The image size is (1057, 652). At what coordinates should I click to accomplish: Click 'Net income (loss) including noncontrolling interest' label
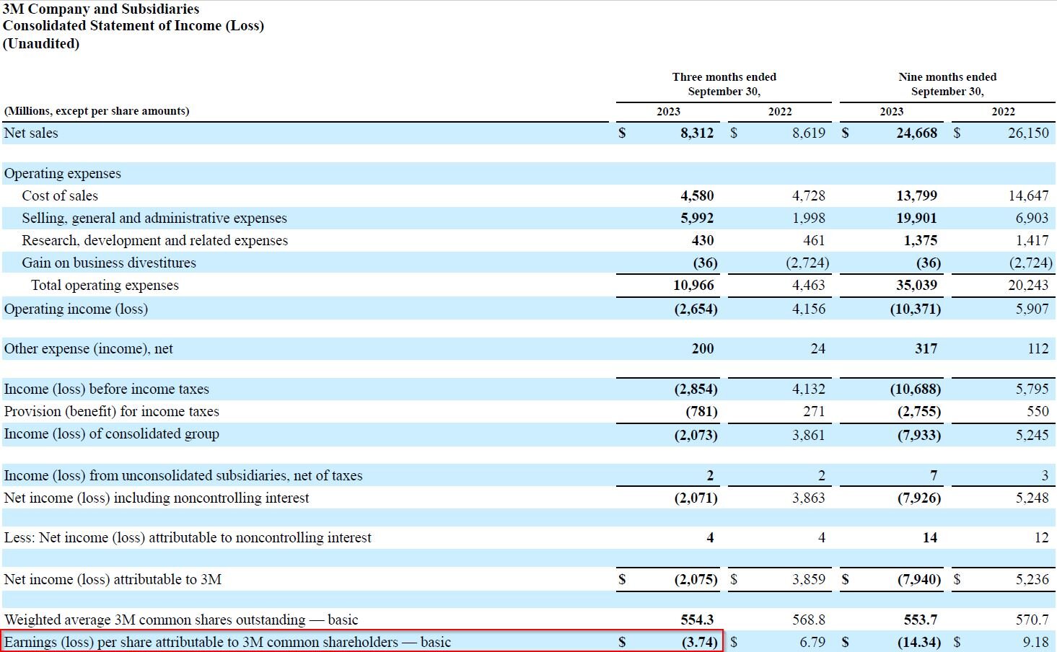157,498
